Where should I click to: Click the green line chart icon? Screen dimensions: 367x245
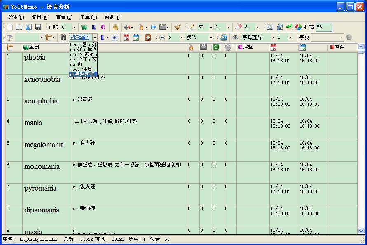(x=289, y=27)
